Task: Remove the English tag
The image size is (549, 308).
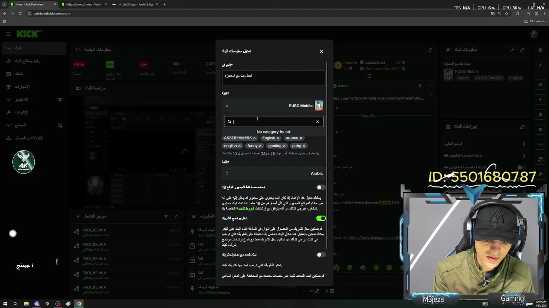Action: [278, 138]
